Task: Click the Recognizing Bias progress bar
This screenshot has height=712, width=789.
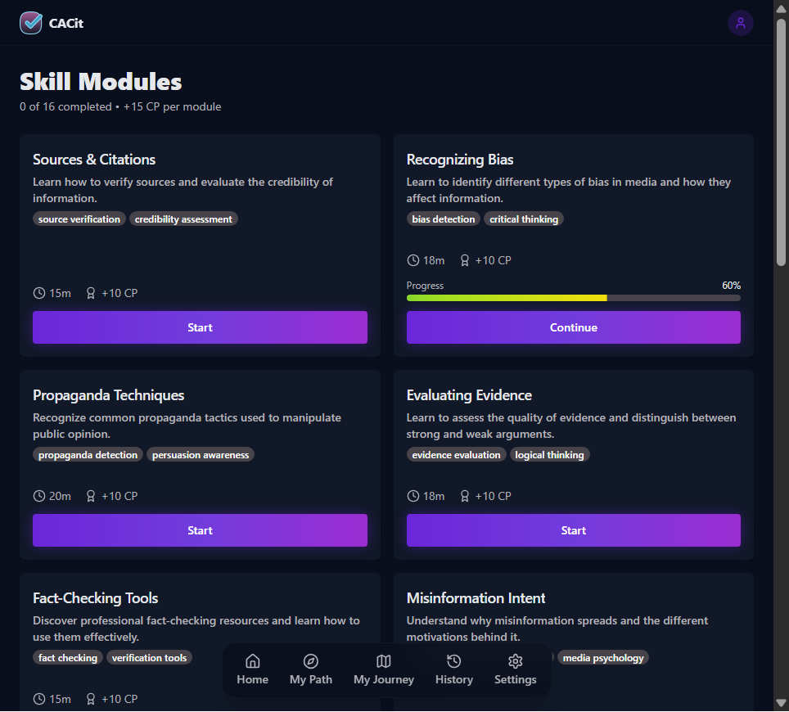Action: pyautogui.click(x=573, y=298)
